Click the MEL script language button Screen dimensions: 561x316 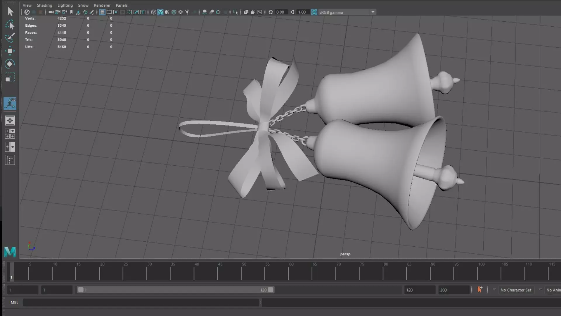[x=14, y=303]
